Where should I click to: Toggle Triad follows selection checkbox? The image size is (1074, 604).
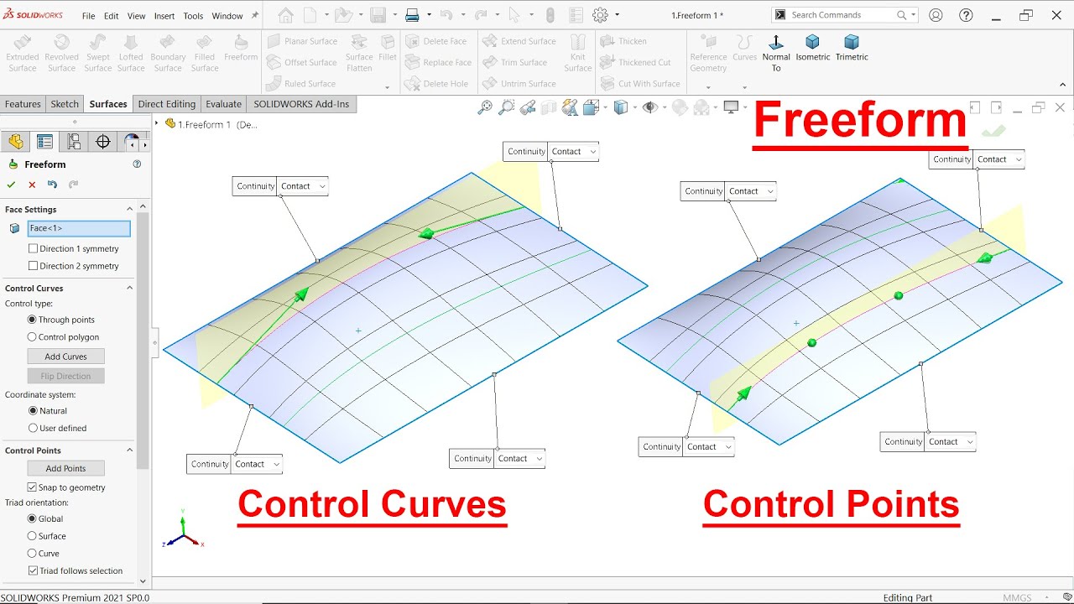32,570
